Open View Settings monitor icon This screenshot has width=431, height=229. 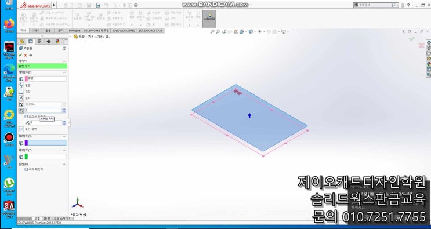[284, 31]
